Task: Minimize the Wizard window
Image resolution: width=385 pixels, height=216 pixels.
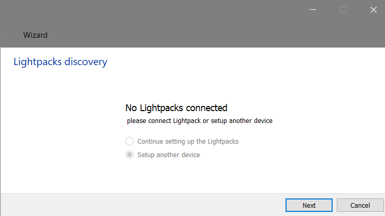Action: 313,9
